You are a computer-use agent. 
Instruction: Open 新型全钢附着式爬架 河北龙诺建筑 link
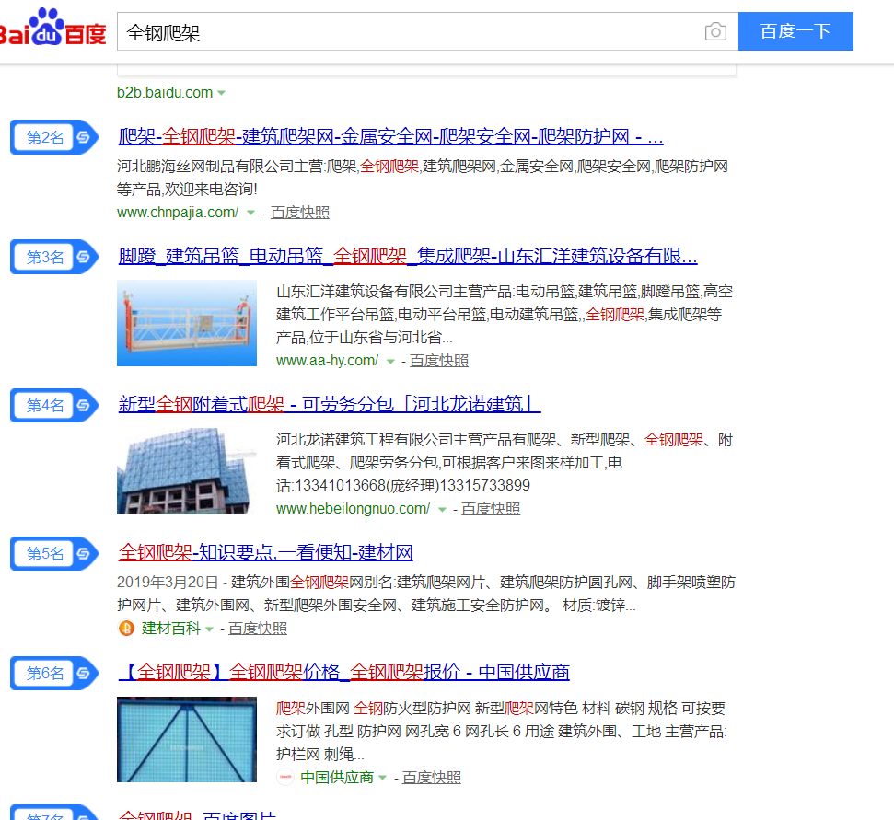click(x=329, y=405)
